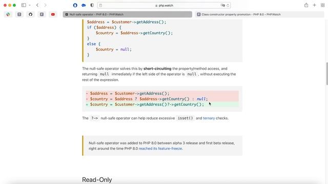Click the Read-Only heading

[x=97, y=179]
